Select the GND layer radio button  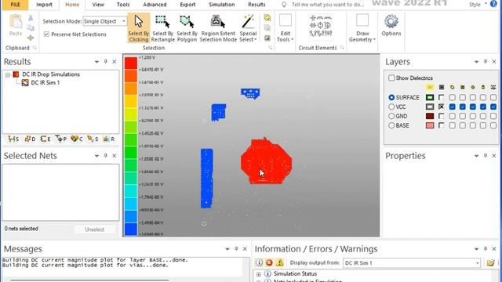click(x=391, y=116)
